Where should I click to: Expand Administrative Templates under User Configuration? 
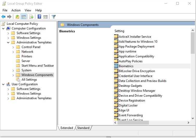coord(8,98)
